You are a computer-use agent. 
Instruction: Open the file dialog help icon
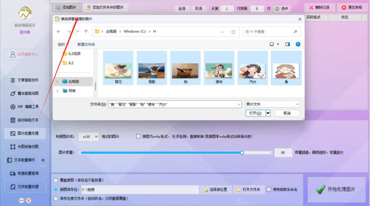click(298, 44)
